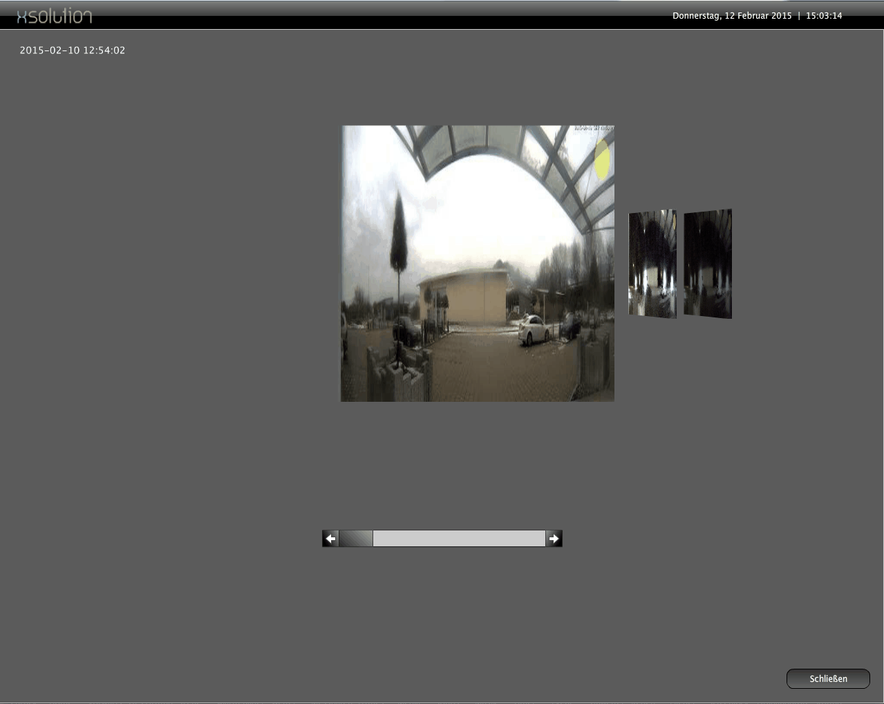The height and width of the screenshot is (704, 884).
Task: Click the beige building in the camera image
Action: (x=462, y=297)
